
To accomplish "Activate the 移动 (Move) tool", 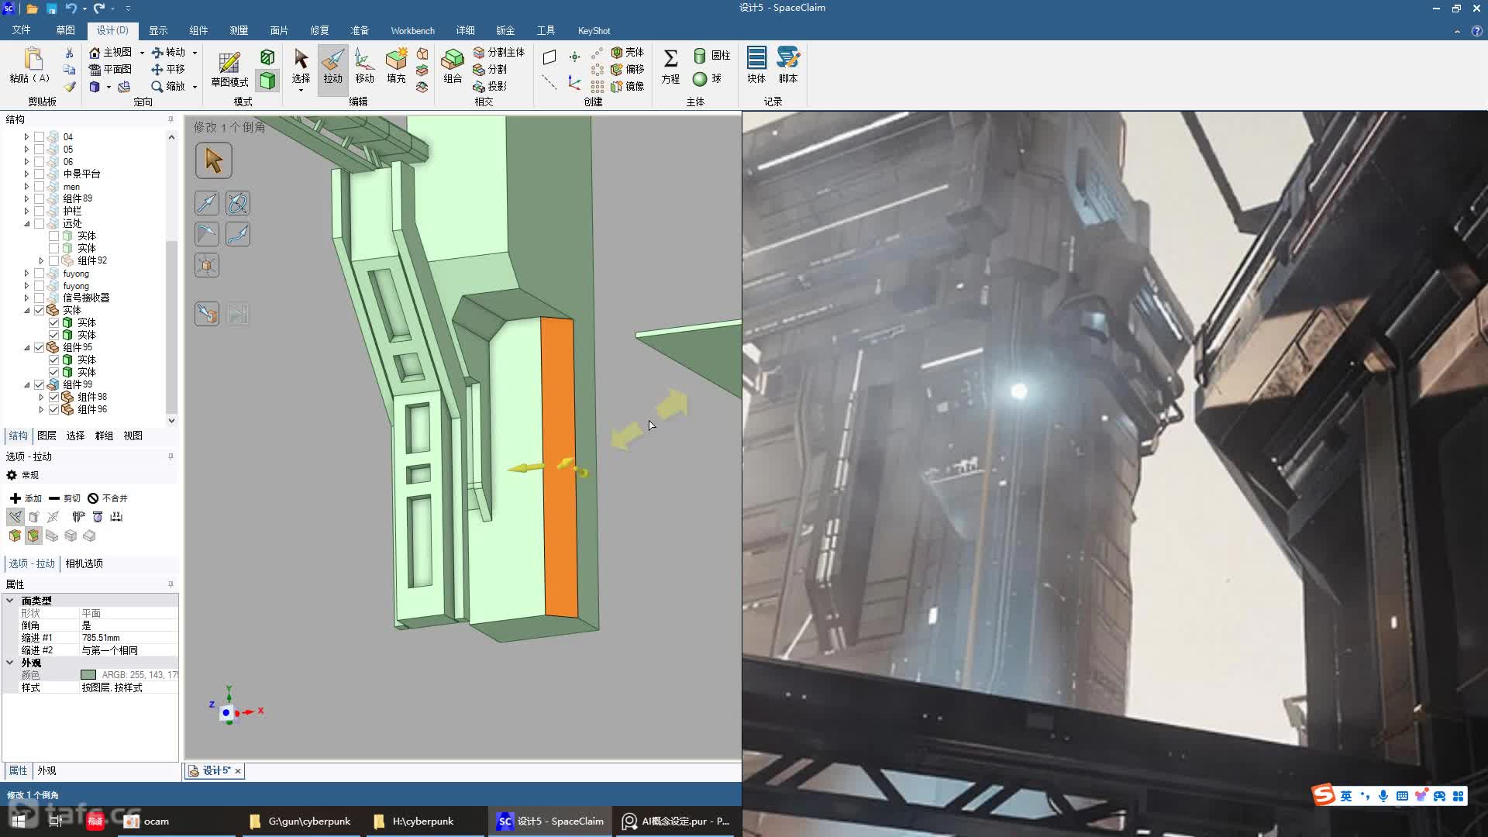I will tap(364, 67).
